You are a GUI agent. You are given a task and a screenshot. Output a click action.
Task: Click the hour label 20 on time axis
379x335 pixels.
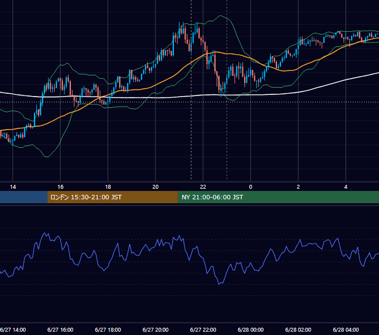(156, 187)
